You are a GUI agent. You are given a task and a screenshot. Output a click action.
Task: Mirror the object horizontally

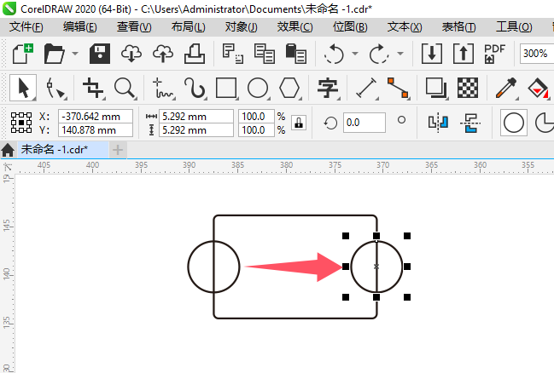[x=439, y=123]
